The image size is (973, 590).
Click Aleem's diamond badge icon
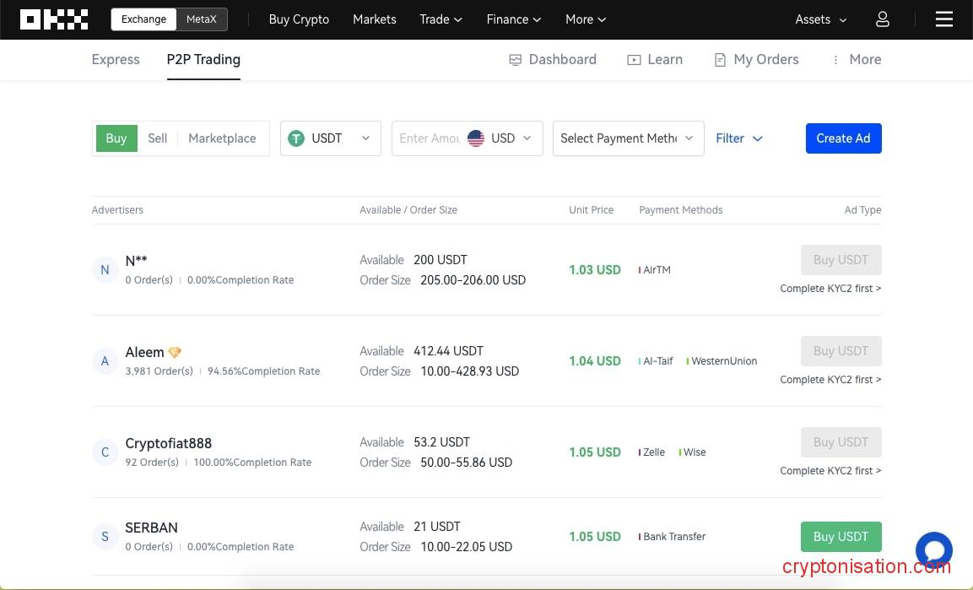coord(175,352)
